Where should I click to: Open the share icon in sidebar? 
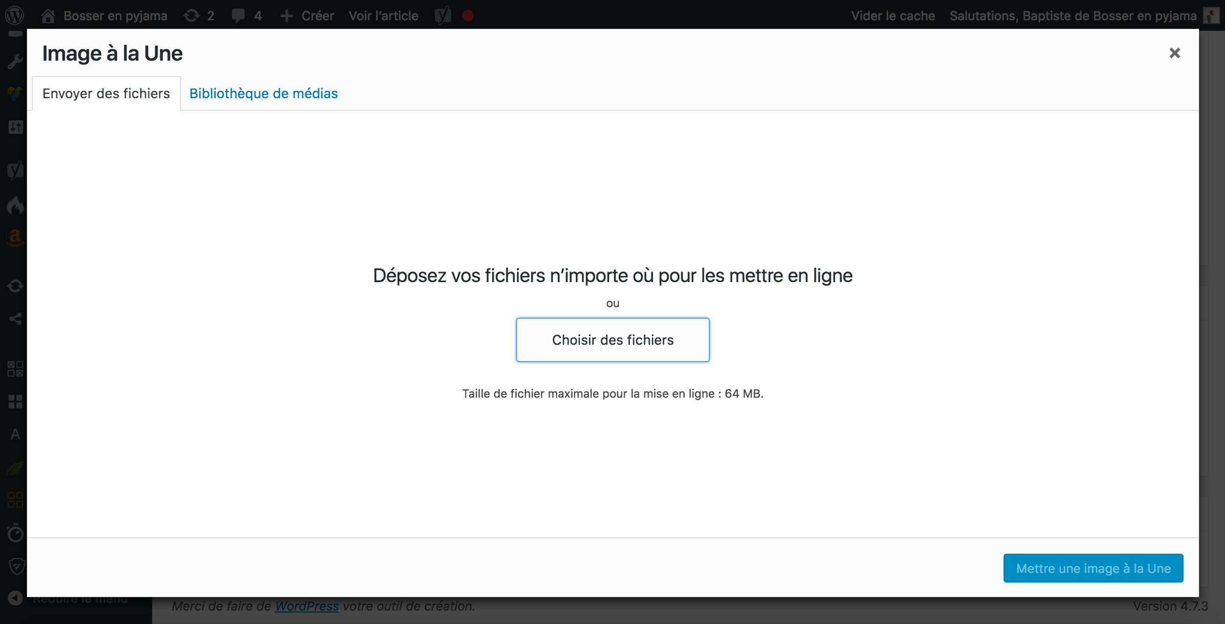(x=15, y=319)
